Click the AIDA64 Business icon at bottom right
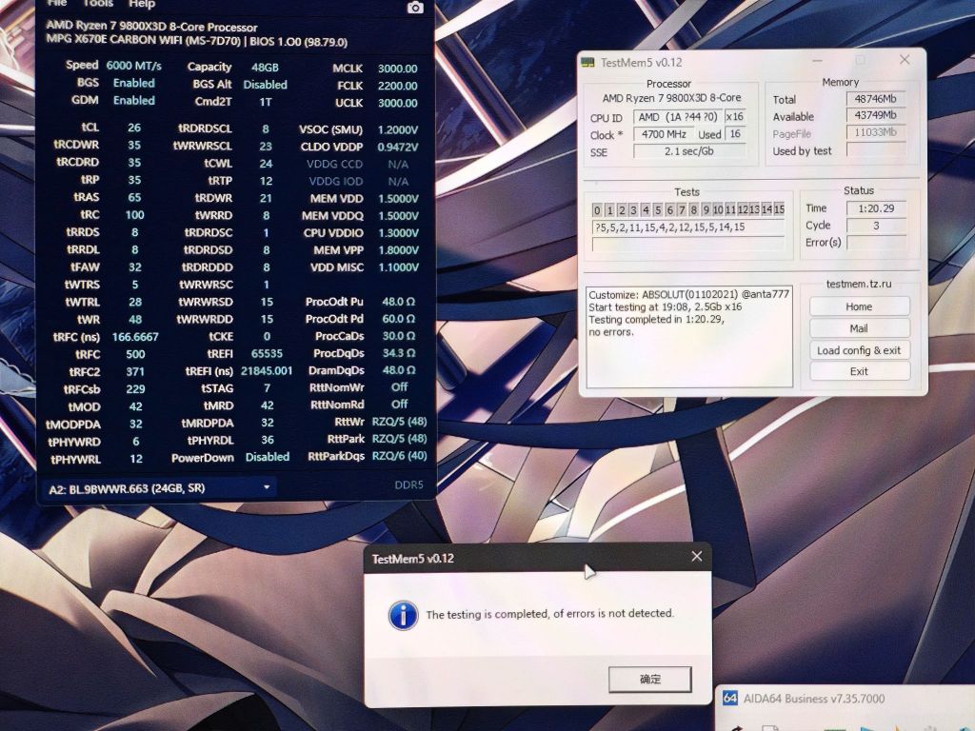 click(x=728, y=698)
